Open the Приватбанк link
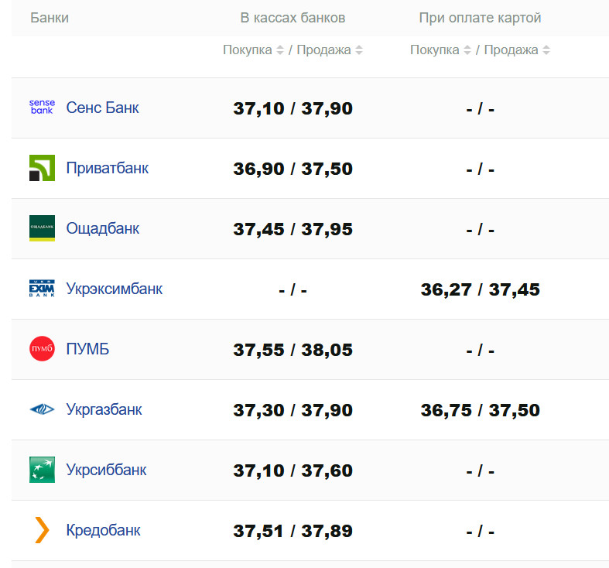 click(x=108, y=168)
